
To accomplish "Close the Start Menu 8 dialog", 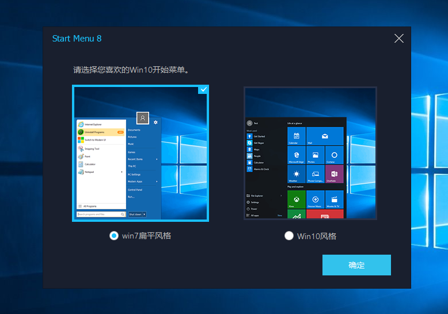I will tap(399, 39).
